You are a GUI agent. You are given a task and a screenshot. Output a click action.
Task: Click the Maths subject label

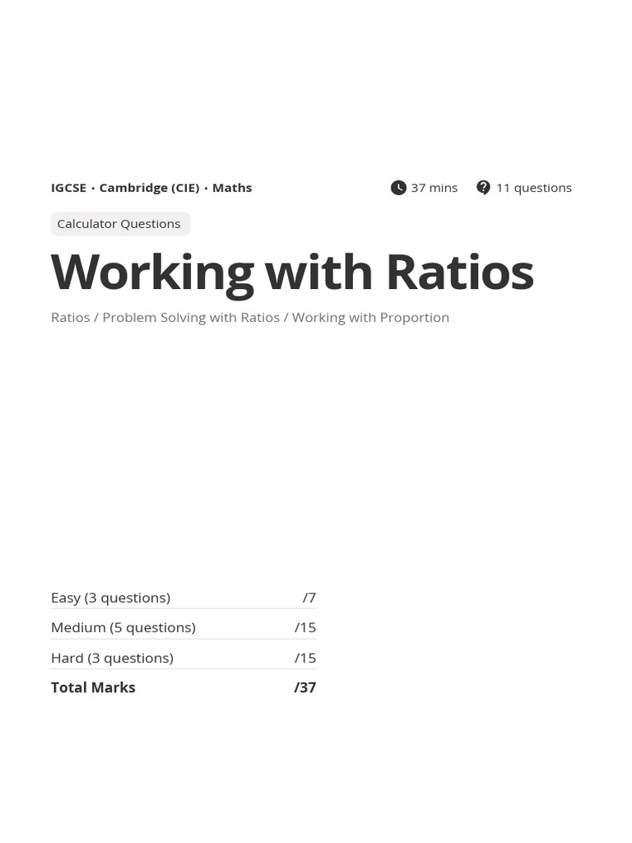tap(232, 188)
